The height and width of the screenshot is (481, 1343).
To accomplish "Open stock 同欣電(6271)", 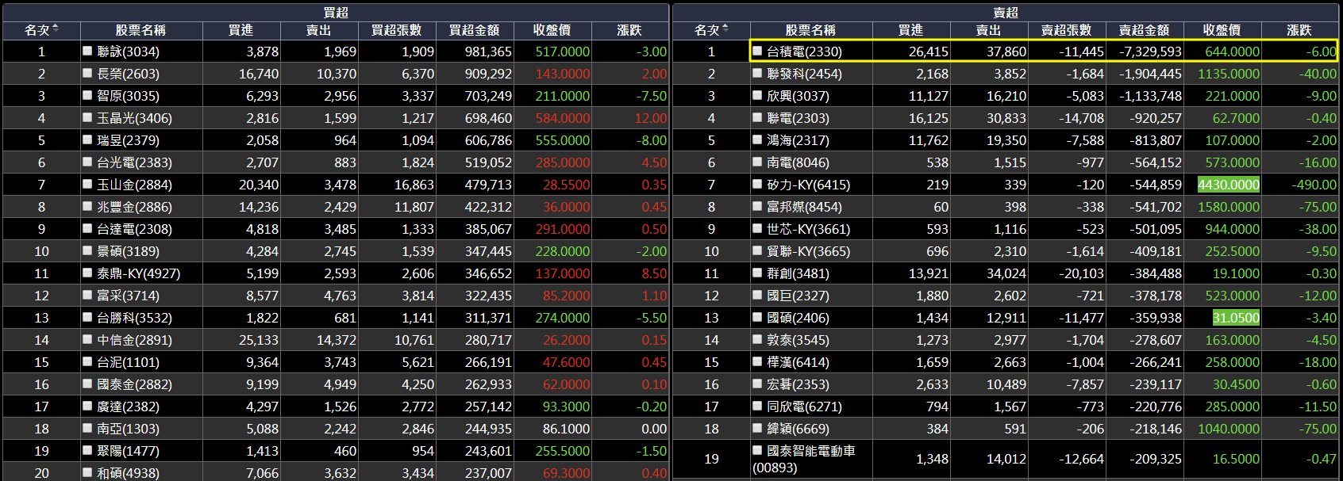I will coord(804,407).
